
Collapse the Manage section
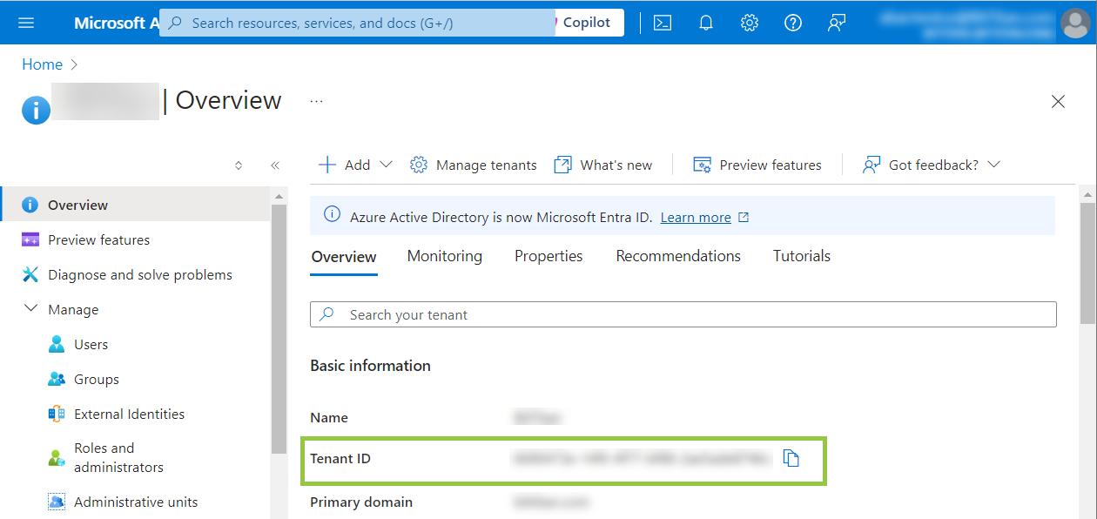31,309
